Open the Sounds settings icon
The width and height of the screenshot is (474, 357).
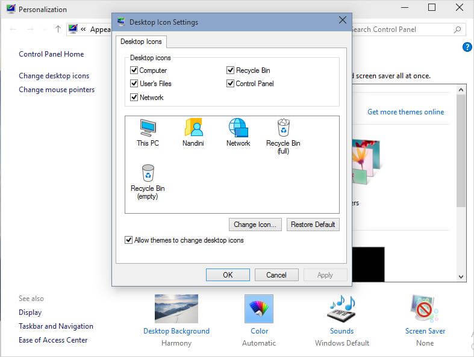342,309
